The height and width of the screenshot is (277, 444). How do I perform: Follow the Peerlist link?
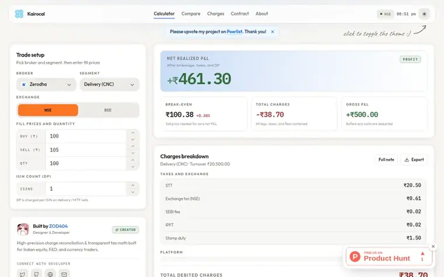point(234,31)
